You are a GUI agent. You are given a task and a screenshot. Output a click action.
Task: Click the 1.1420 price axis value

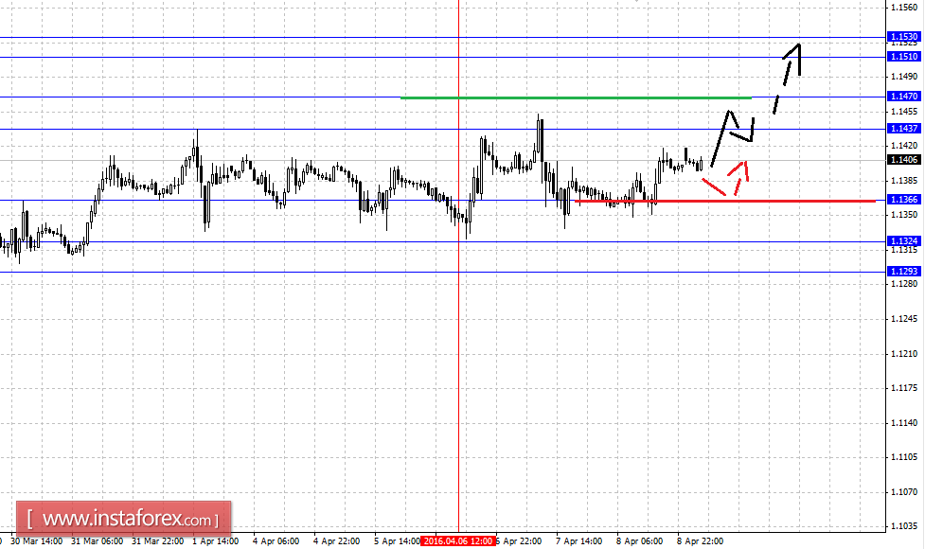[x=904, y=146]
